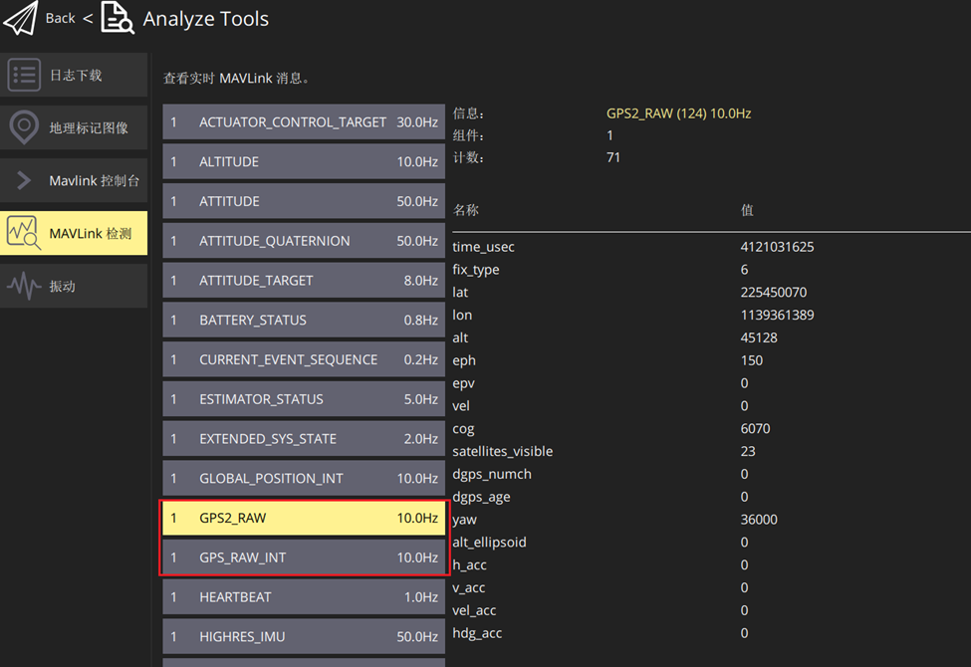This screenshot has height=667, width=971.
Task: Click the MAVLink inspector chart icon
Action: click(x=24, y=233)
